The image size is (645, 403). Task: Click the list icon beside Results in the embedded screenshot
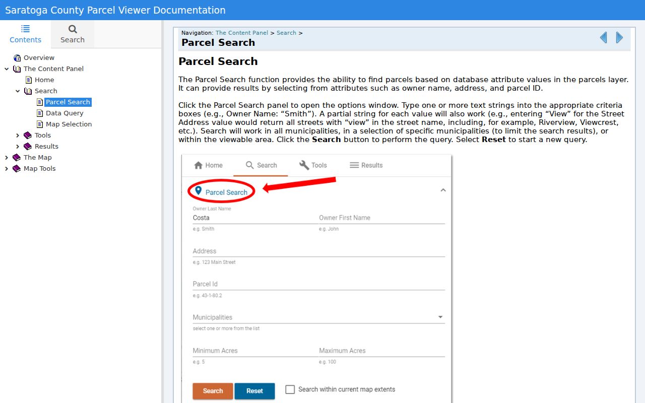[354, 165]
